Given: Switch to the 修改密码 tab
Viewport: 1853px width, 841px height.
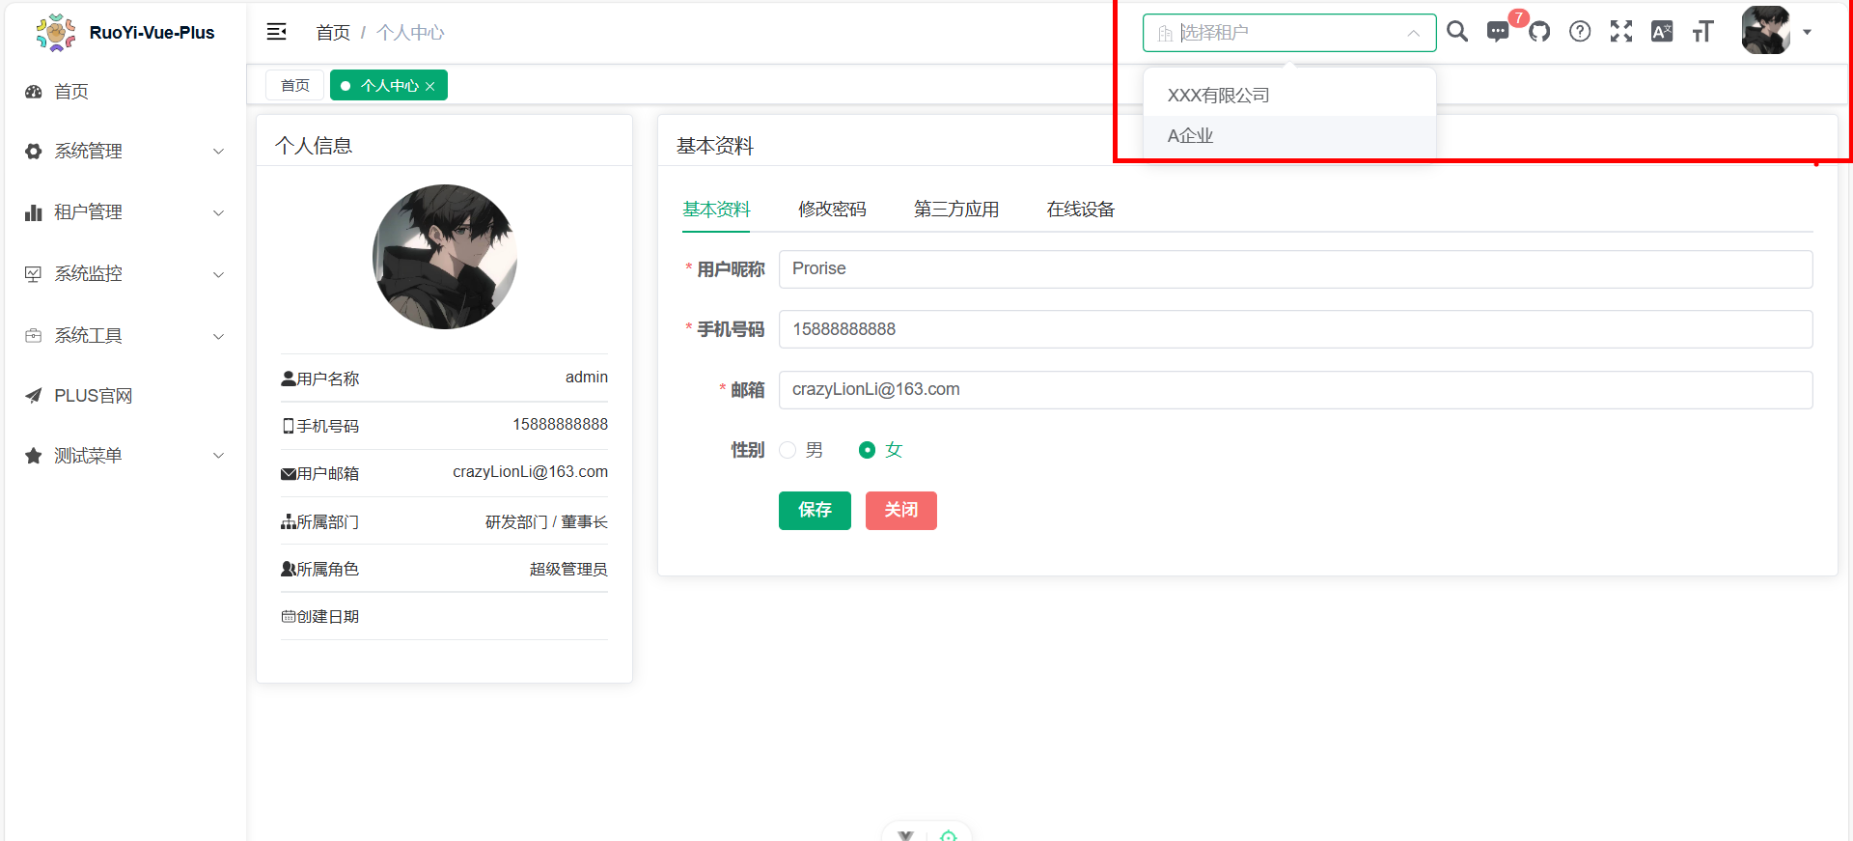Looking at the screenshot, I should pyautogui.click(x=832, y=210).
